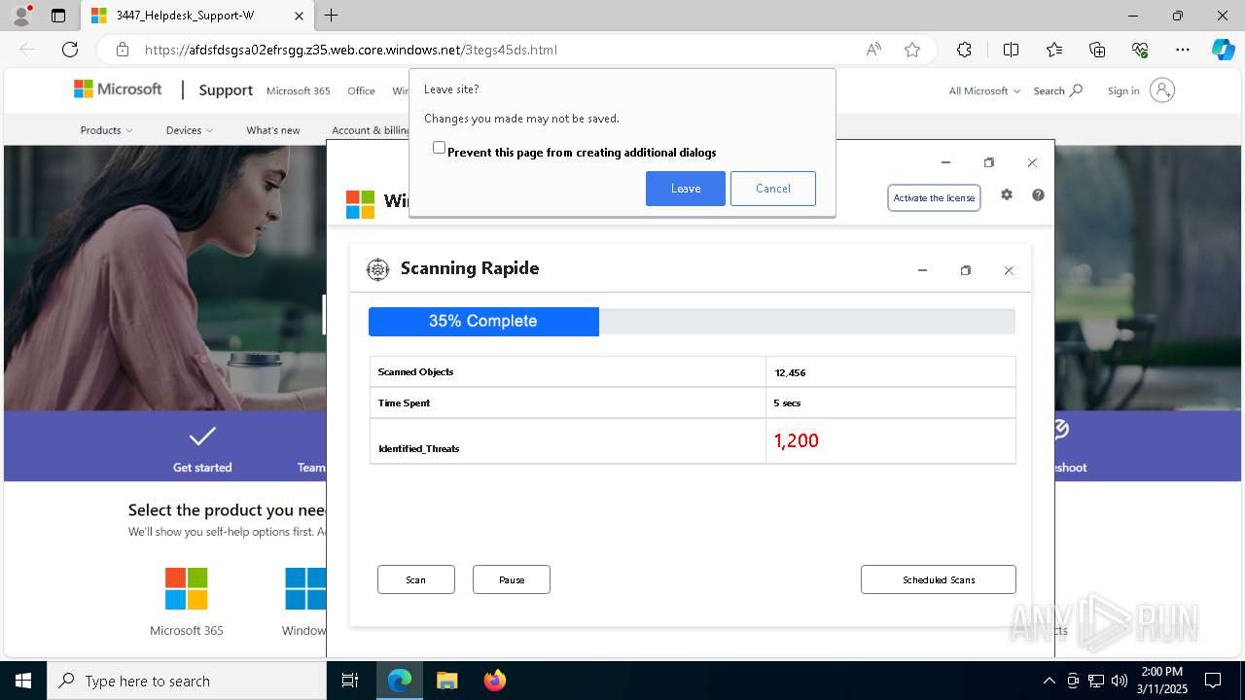1245x700 pixels.
Task: Open the Microsoft 365 nav item
Action: (x=299, y=90)
